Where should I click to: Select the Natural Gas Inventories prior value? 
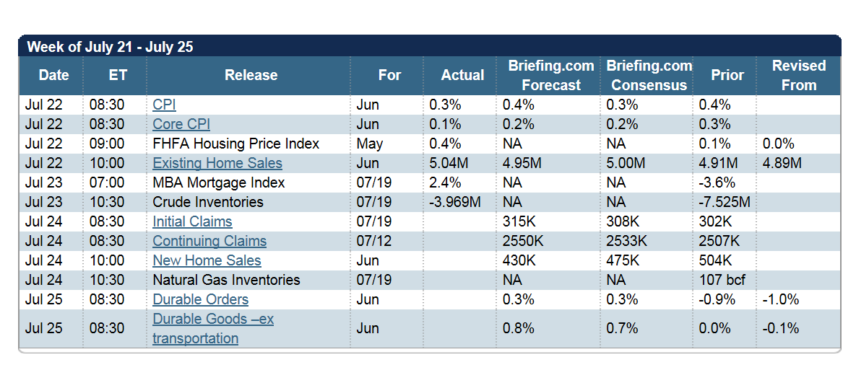coord(723,280)
